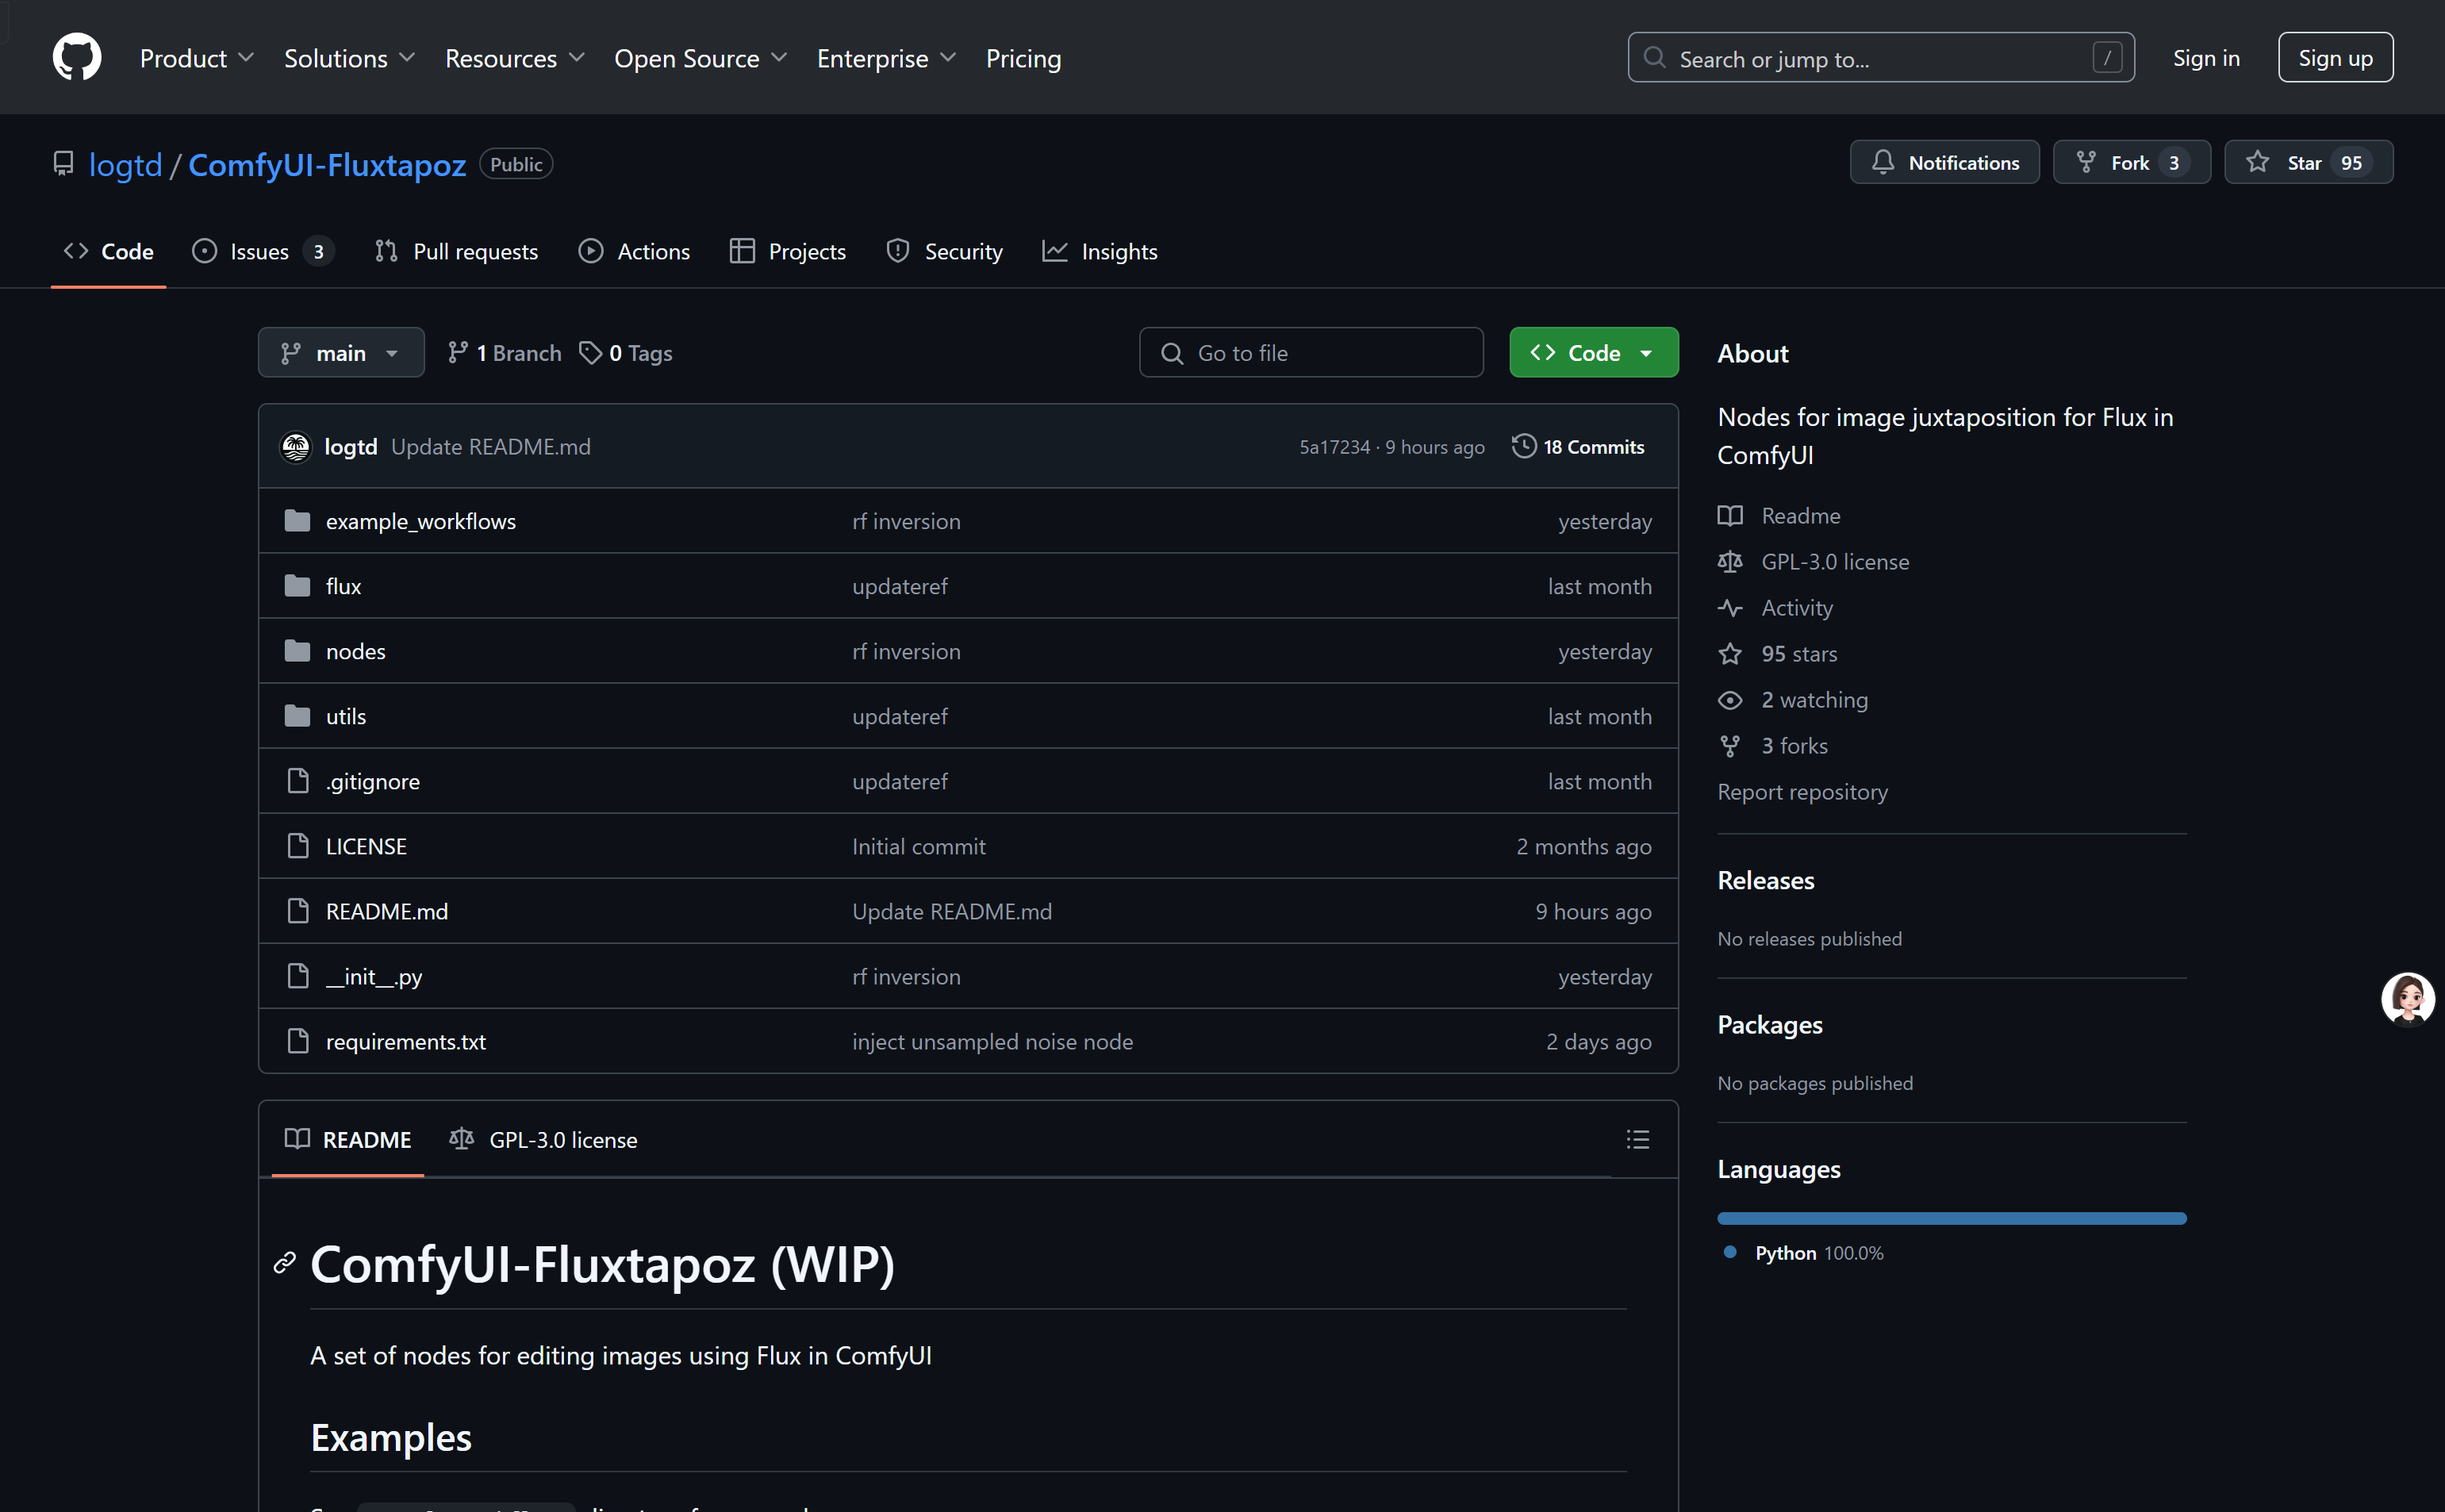2445x1512 pixels.
Task: Expand the Product menu
Action: pyautogui.click(x=197, y=58)
